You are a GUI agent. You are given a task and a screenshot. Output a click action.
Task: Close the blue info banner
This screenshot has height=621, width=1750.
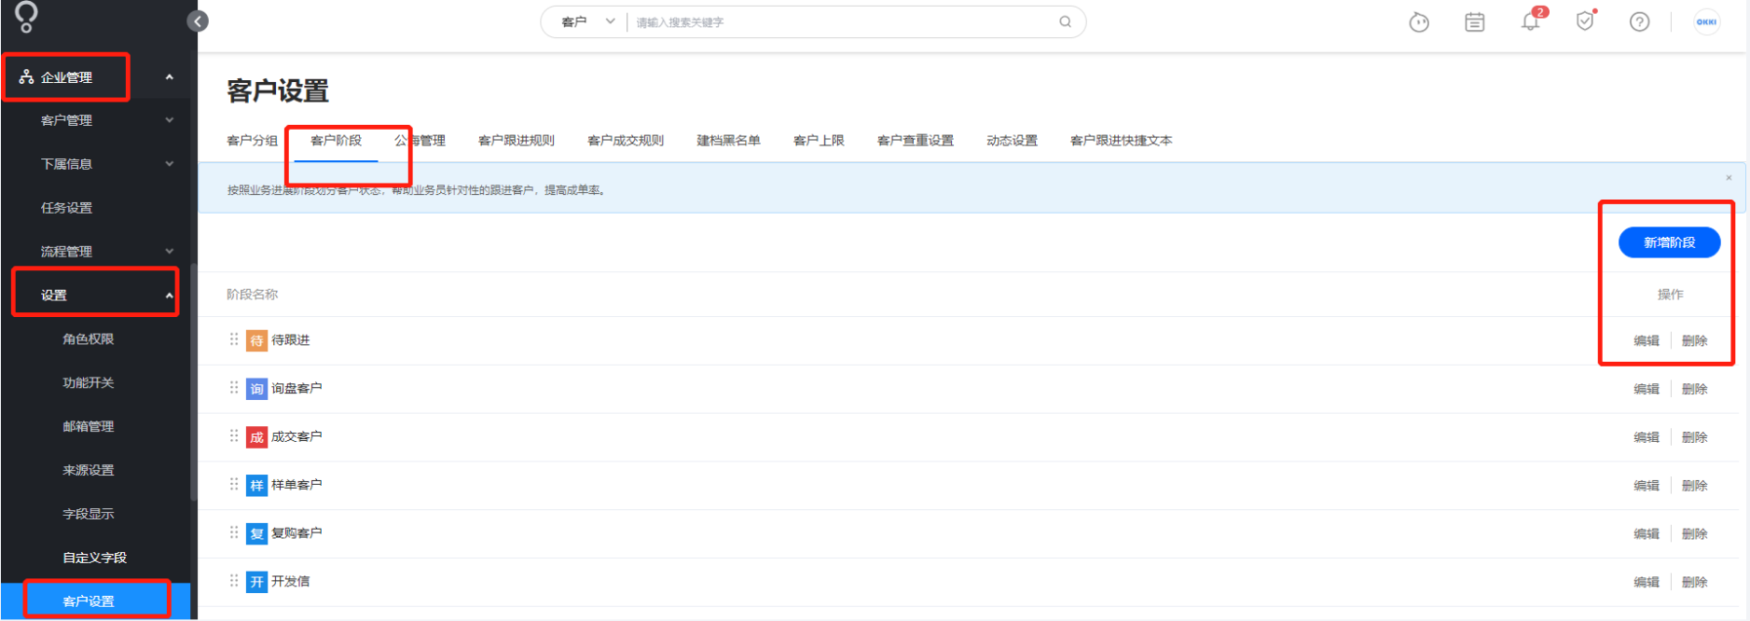pos(1729,177)
